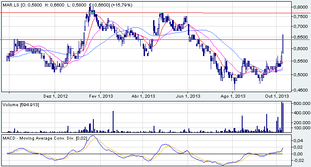Select the Ago 1, 2013 date axis label
The height and width of the screenshot is (167, 311).
pos(233,96)
